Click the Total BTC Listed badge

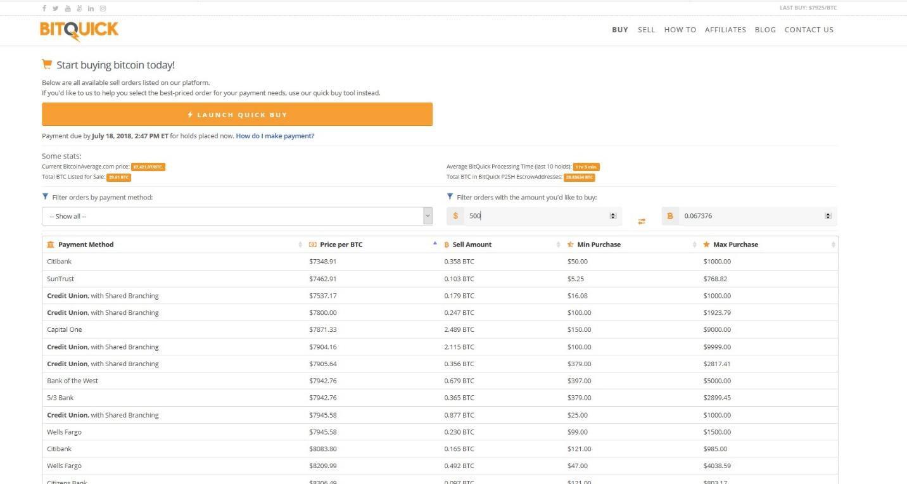118,177
